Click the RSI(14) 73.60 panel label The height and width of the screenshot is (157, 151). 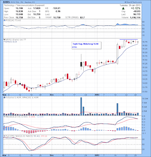(13, 20)
